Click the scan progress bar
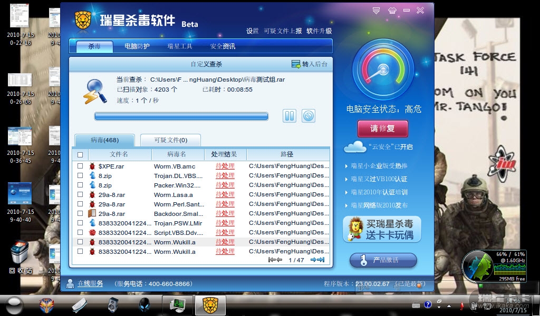The width and height of the screenshot is (540, 316). (181, 116)
